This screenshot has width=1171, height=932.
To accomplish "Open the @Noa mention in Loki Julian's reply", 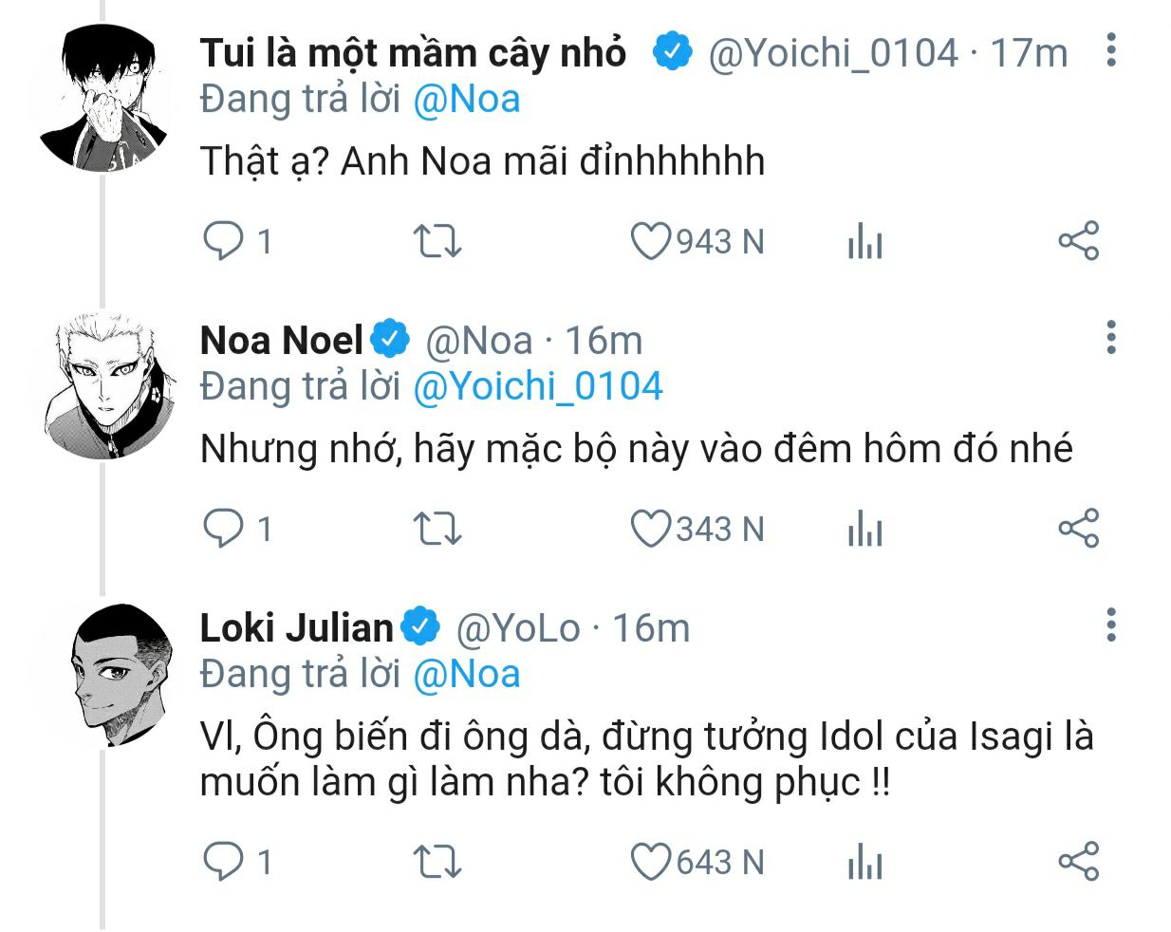I will click(x=466, y=674).
